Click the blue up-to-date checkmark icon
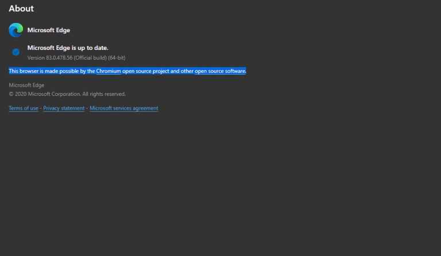 [x=16, y=52]
